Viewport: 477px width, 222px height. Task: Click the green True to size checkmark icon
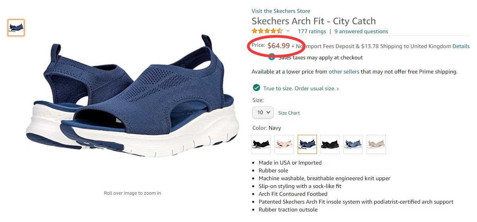(257, 88)
